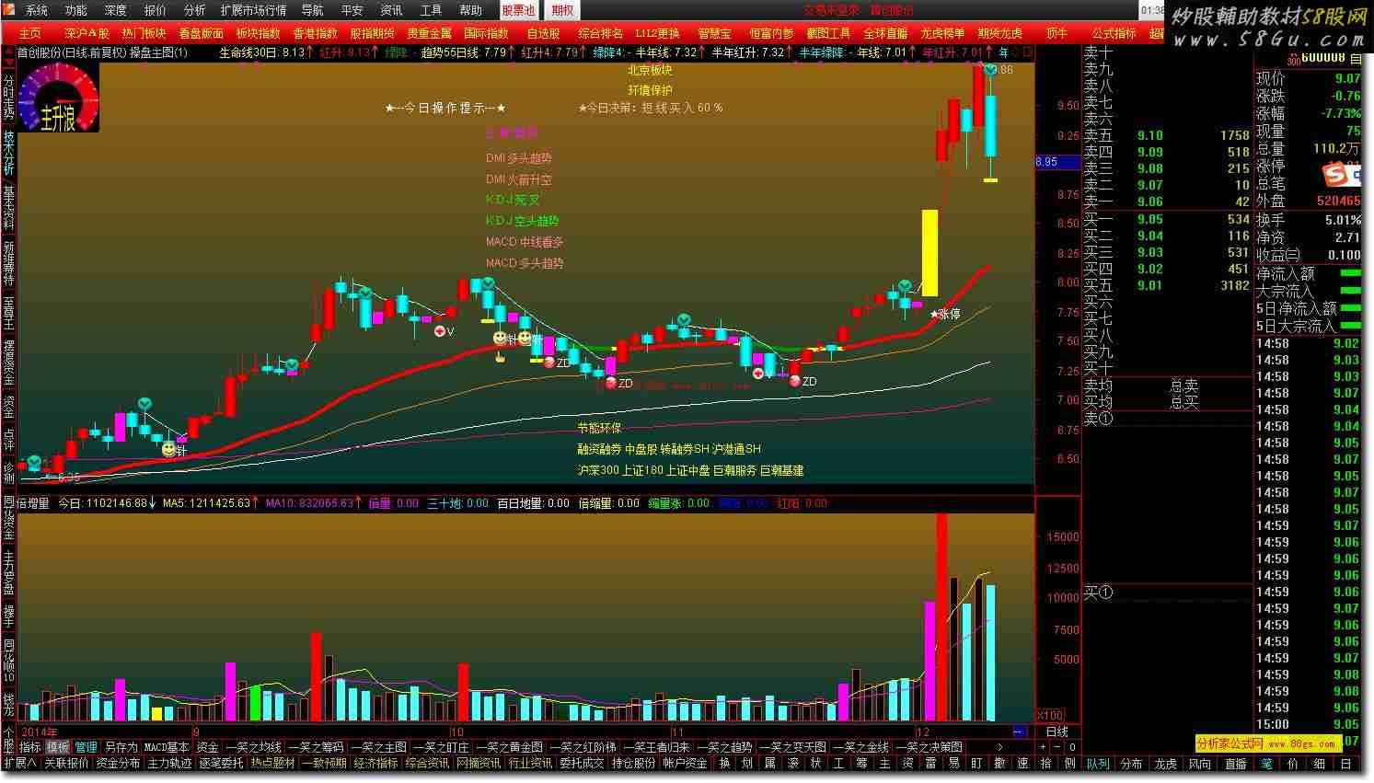Select the 技术分析 side tab
1374x783 pixels.
[x=8, y=152]
